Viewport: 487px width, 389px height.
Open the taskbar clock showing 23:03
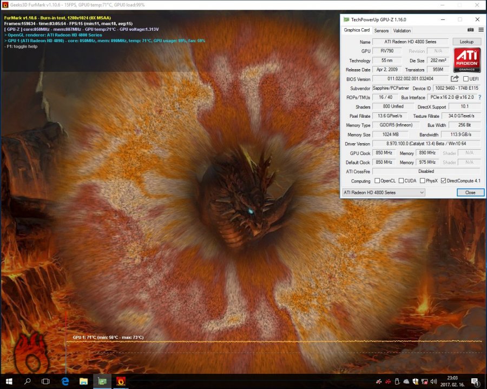452,381
